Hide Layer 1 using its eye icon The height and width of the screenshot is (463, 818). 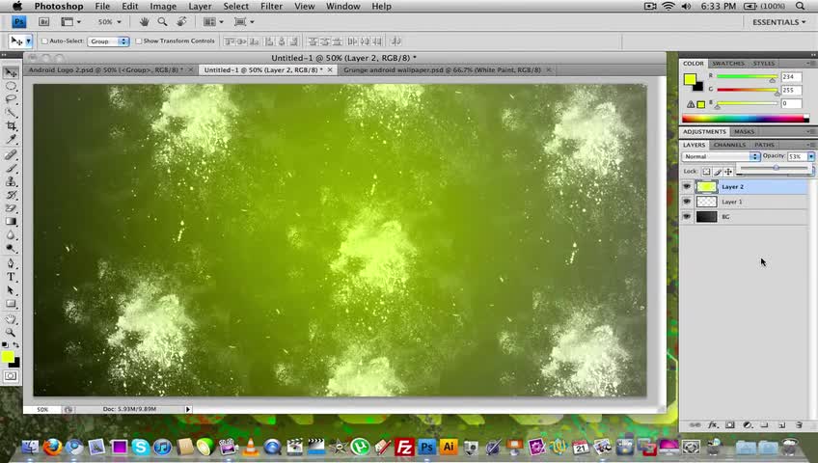coord(687,202)
